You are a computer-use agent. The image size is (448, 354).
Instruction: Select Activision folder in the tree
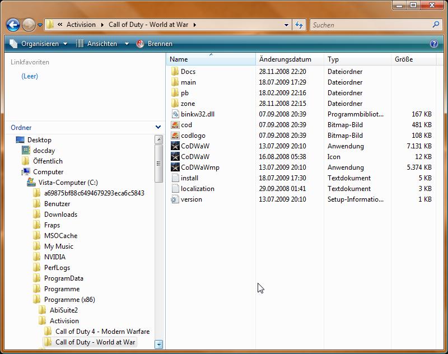point(64,321)
